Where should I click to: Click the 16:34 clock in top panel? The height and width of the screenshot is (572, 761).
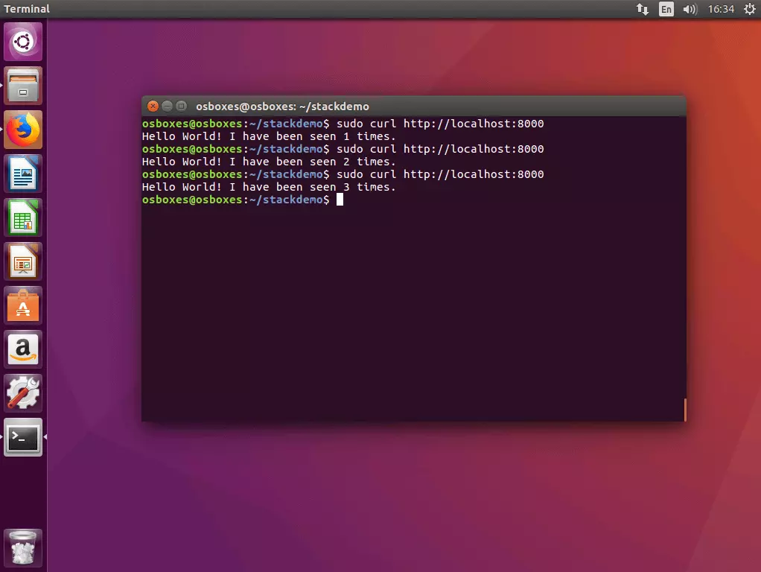pos(721,9)
